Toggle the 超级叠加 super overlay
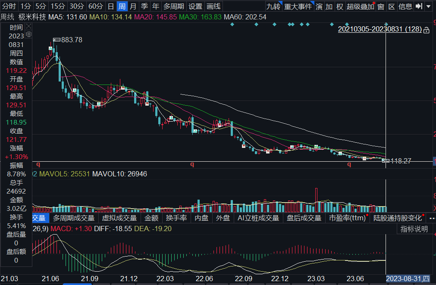Screen dimensions: 436x285 360,6
